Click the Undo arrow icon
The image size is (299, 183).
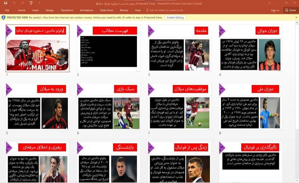pyautogui.click(x=14, y=3)
